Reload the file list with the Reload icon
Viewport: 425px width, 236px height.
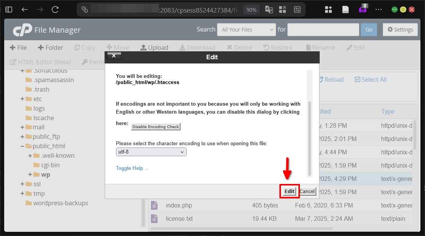(x=331, y=79)
